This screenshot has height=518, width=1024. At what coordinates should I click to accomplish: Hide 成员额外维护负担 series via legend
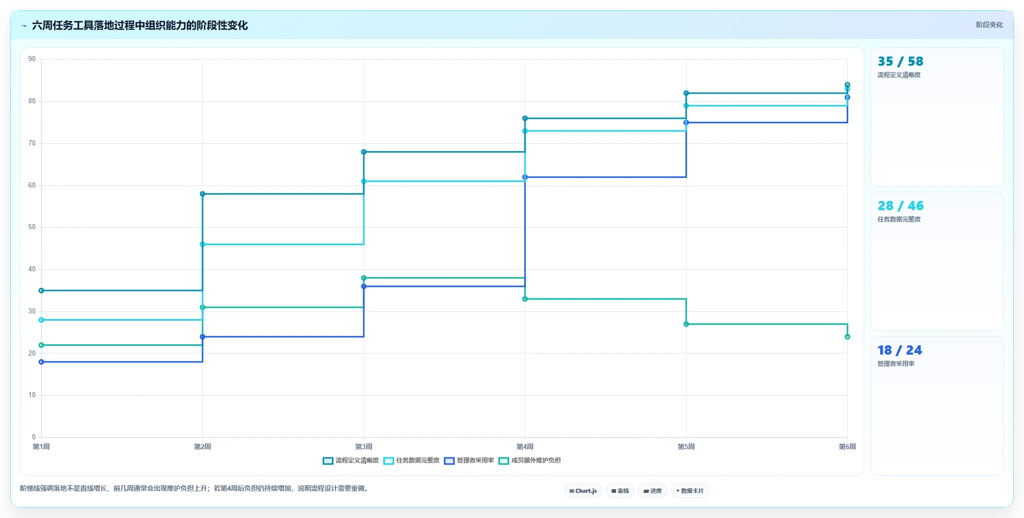pyautogui.click(x=530, y=460)
